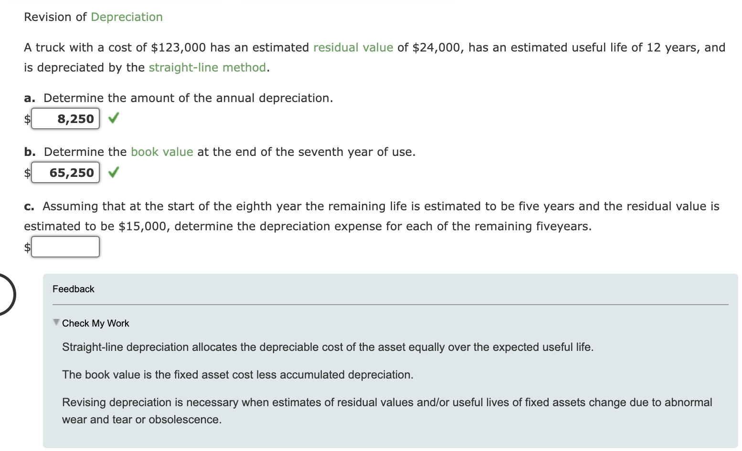Open the residual value definition link
This screenshot has height=451, width=742.
tap(352, 47)
